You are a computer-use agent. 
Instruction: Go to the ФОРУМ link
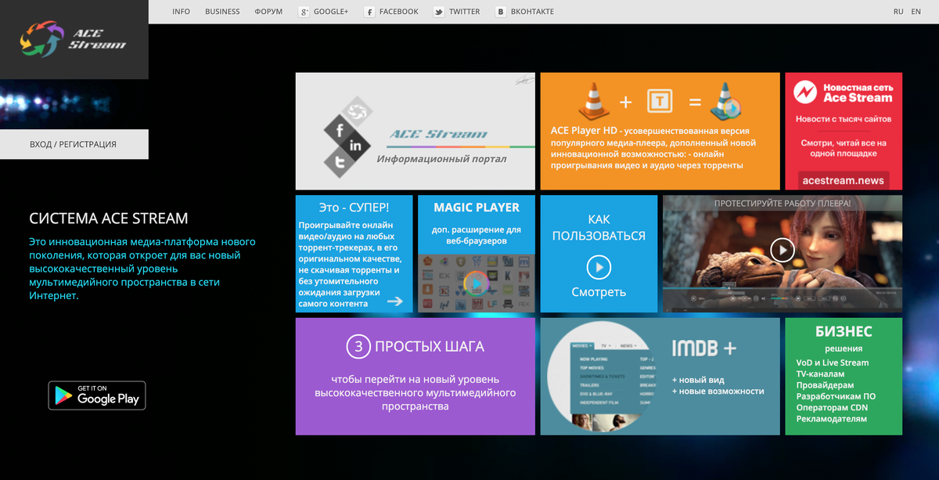point(268,12)
